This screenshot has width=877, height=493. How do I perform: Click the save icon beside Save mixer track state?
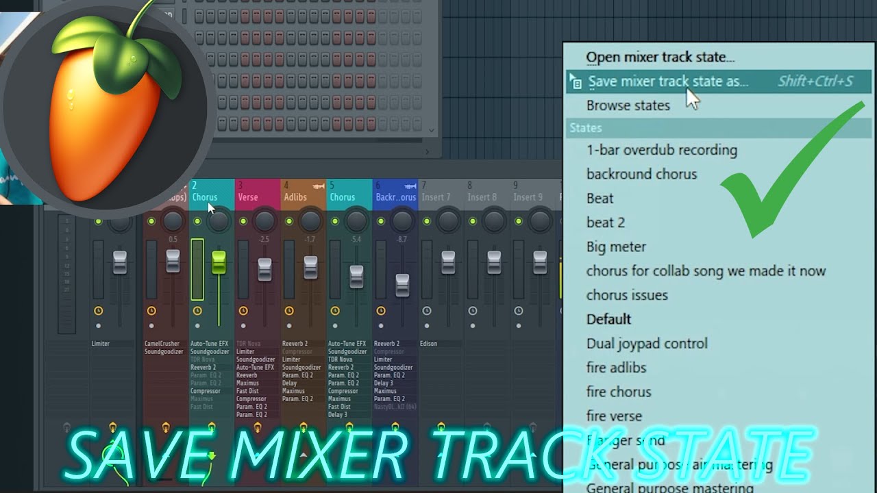576,82
